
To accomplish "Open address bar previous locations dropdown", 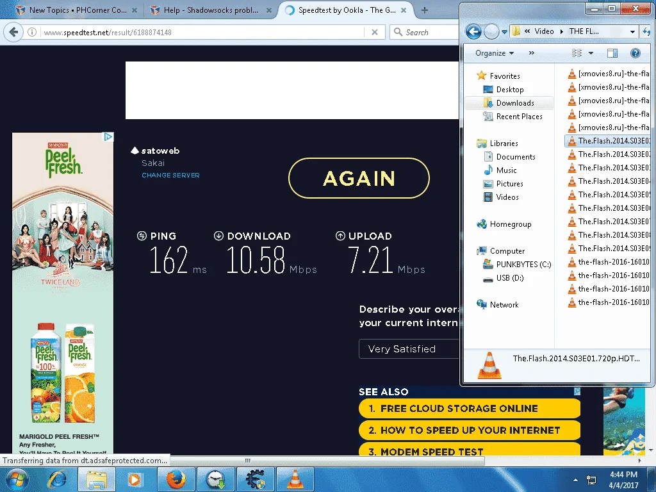I will [x=632, y=32].
